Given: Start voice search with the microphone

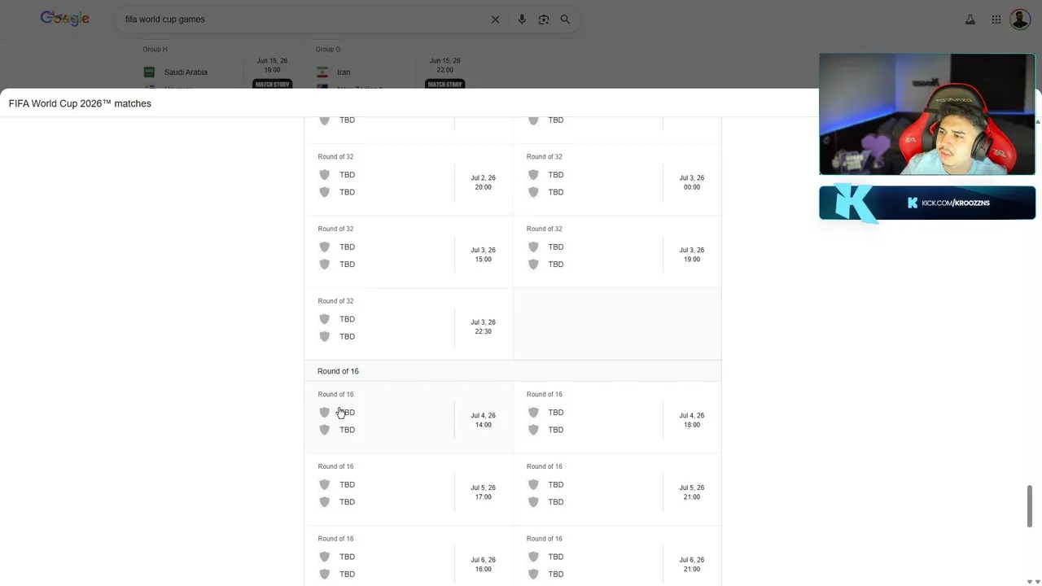Looking at the screenshot, I should click(x=522, y=20).
